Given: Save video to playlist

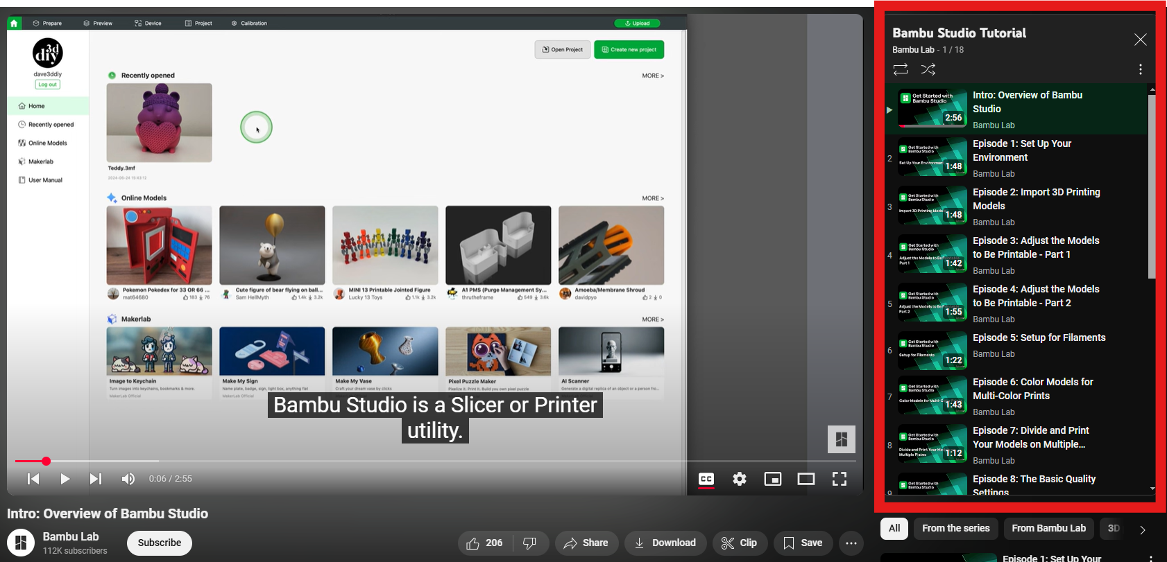Looking at the screenshot, I should pos(803,543).
